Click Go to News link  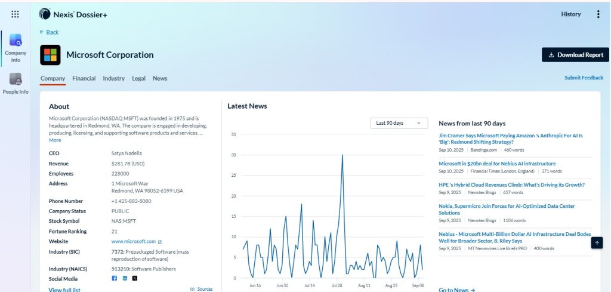coord(456,290)
